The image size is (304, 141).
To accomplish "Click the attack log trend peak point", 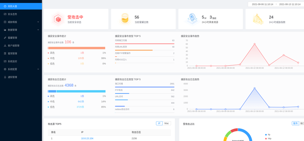I will (x=255, y=88).
